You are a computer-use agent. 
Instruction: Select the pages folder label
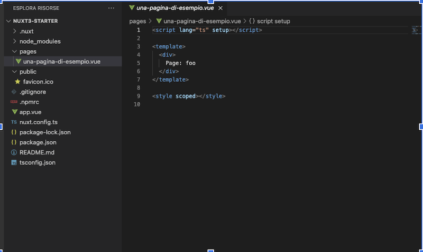[x=28, y=51]
